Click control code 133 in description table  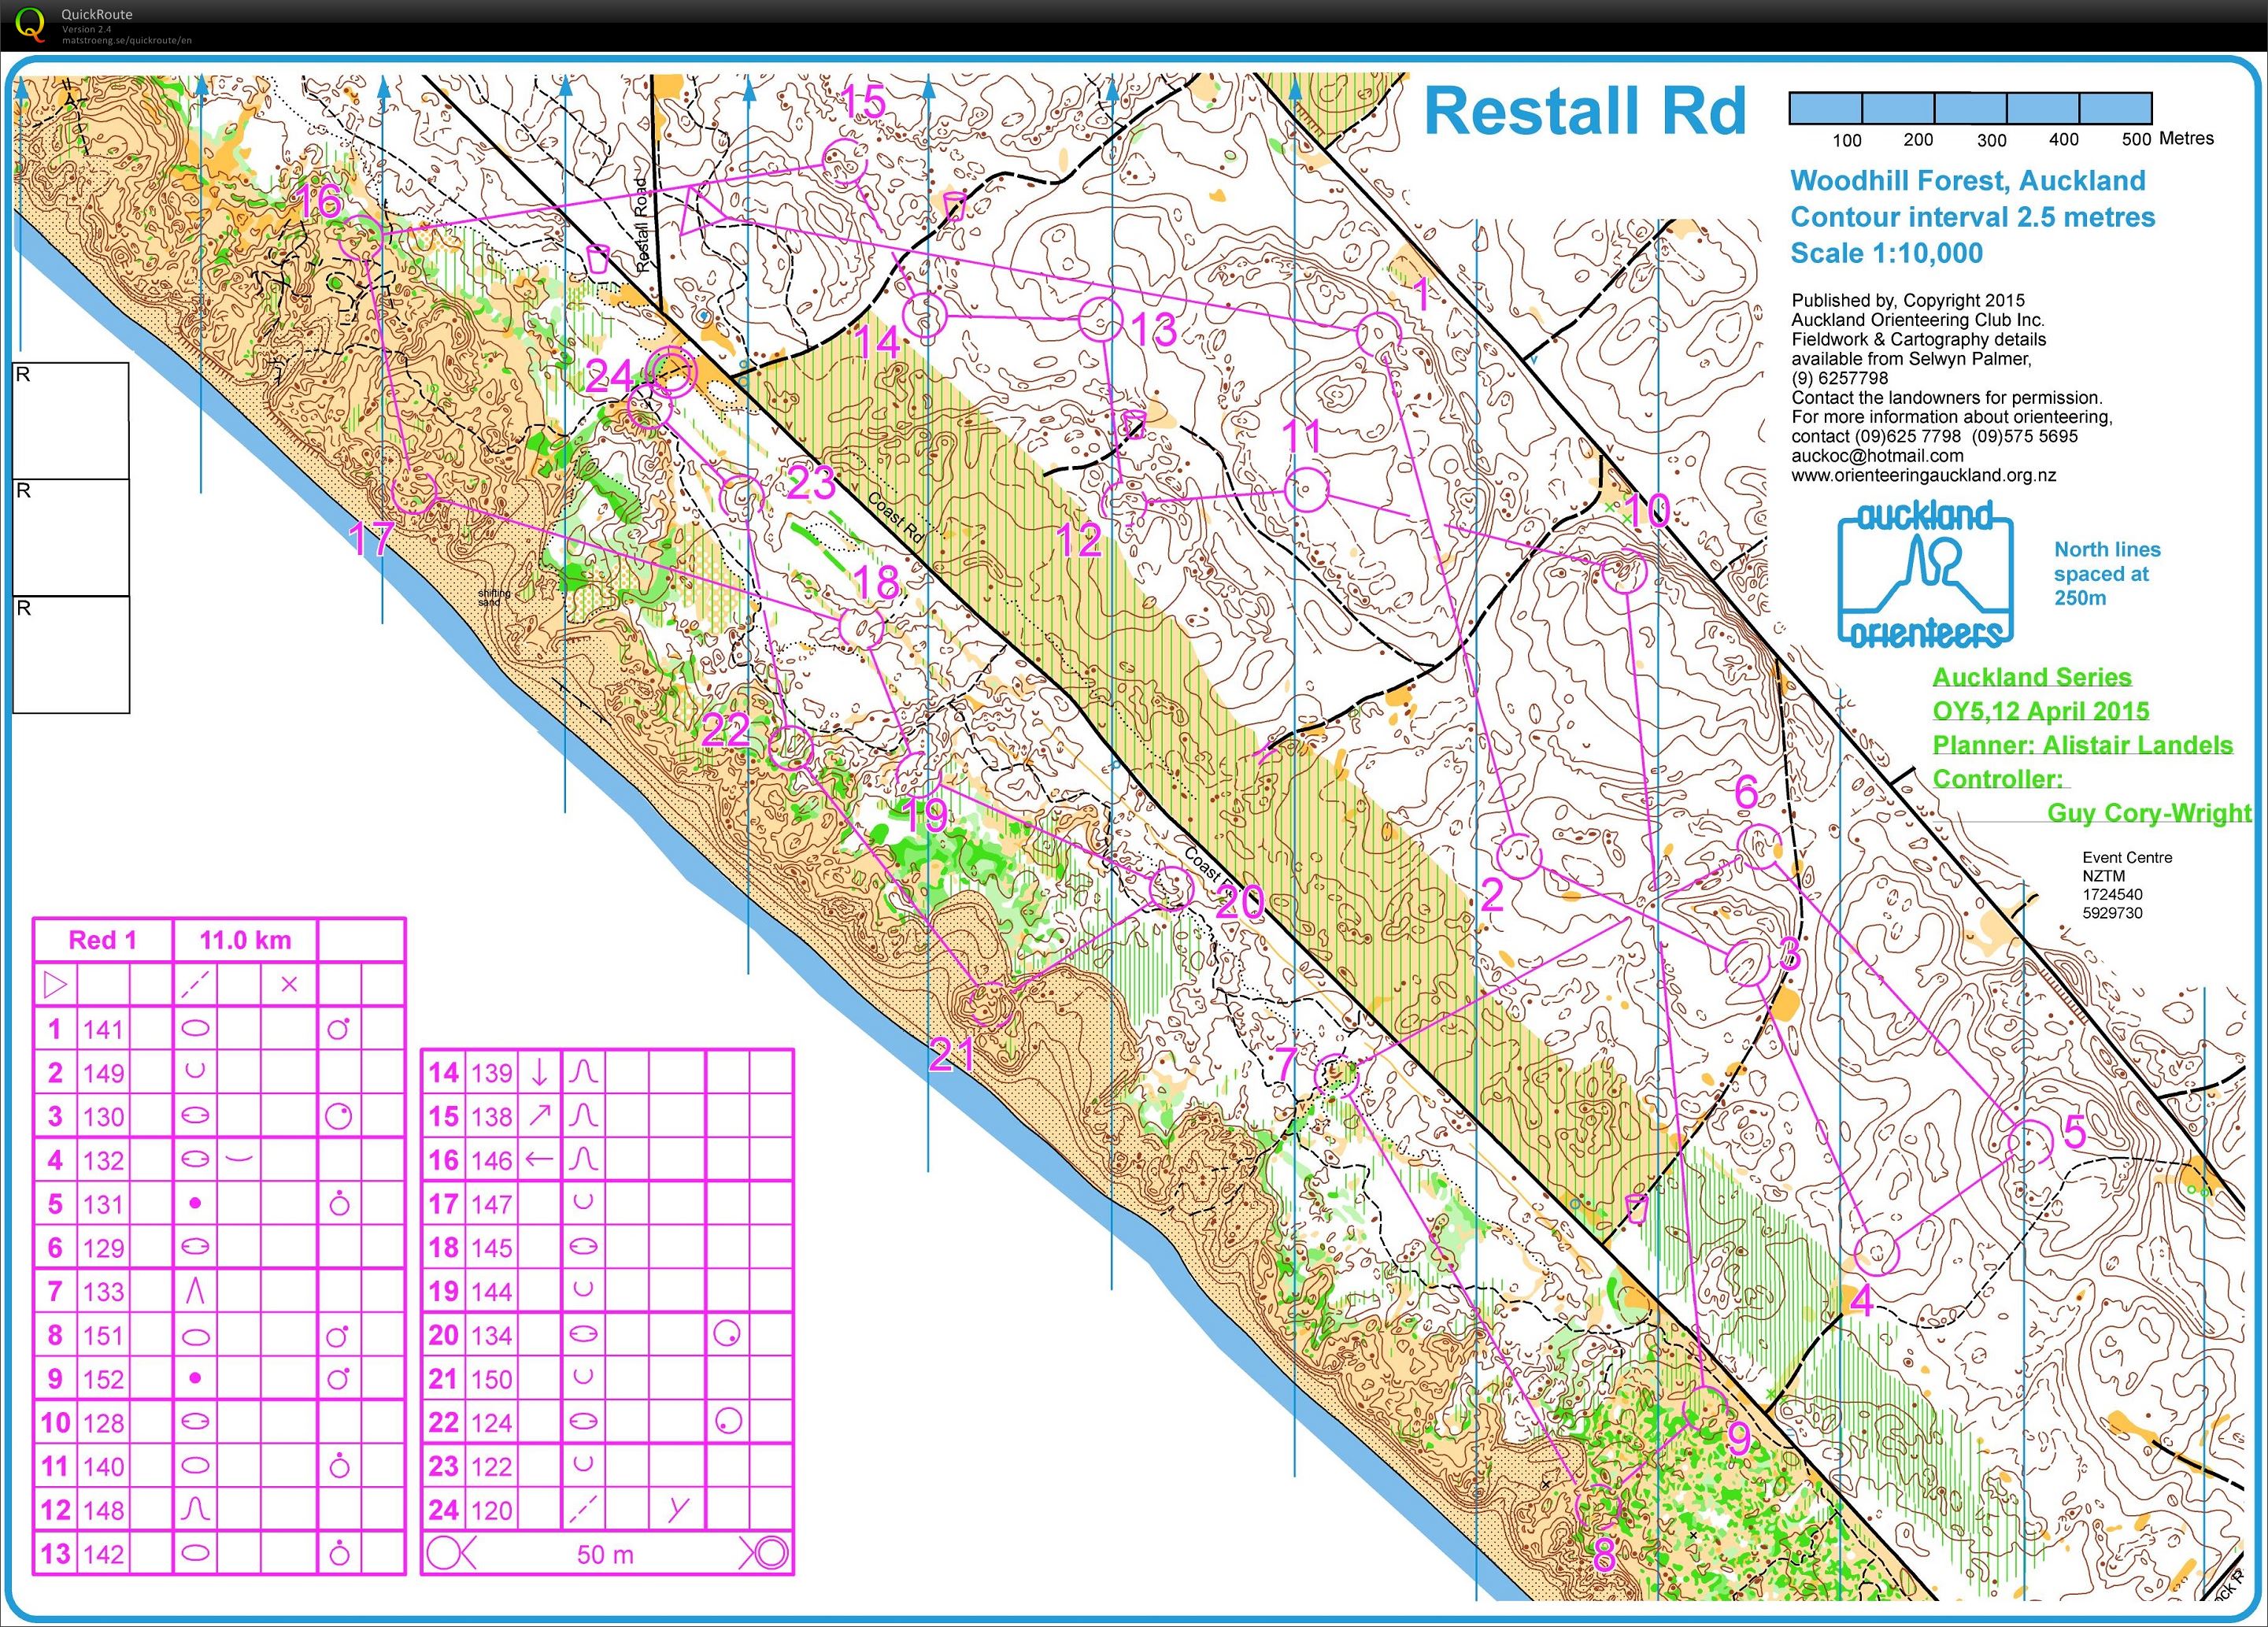coord(103,1292)
